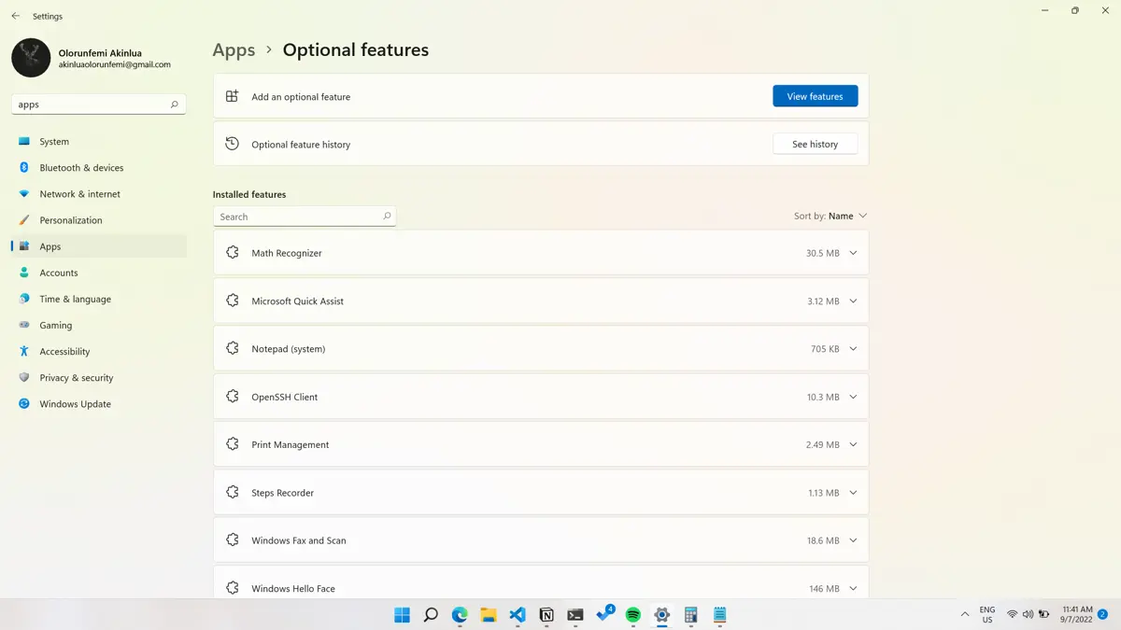
Task: Click the 30.5 MB size value
Action: click(822, 253)
